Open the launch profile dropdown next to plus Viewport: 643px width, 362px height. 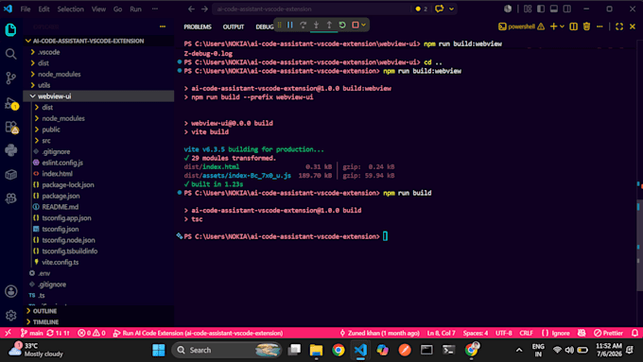(x=562, y=26)
